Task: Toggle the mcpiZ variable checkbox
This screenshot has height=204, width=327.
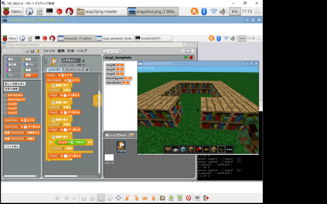Action: click(5, 113)
